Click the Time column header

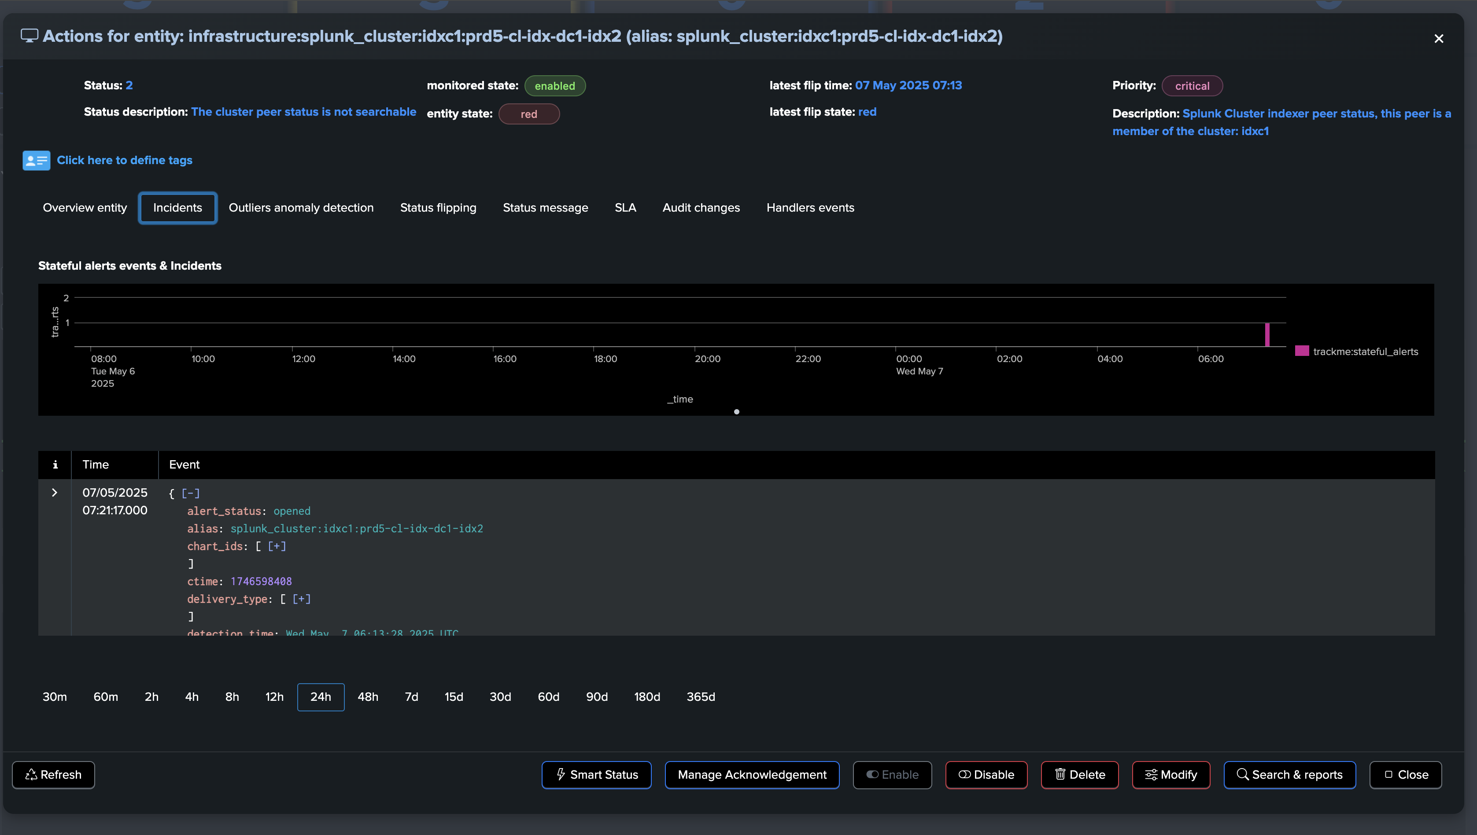(x=95, y=465)
